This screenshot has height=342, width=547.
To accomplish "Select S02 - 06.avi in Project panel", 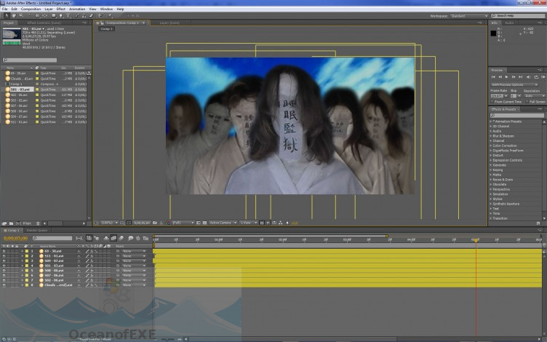I will tap(19, 95).
